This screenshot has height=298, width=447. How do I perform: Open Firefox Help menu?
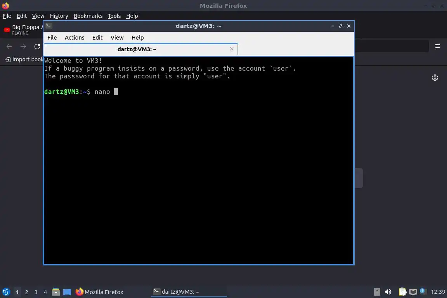coord(132,16)
